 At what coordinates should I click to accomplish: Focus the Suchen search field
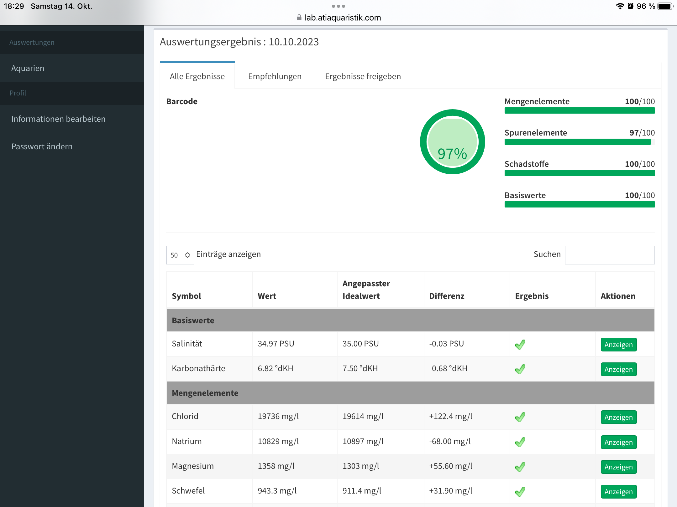click(609, 255)
